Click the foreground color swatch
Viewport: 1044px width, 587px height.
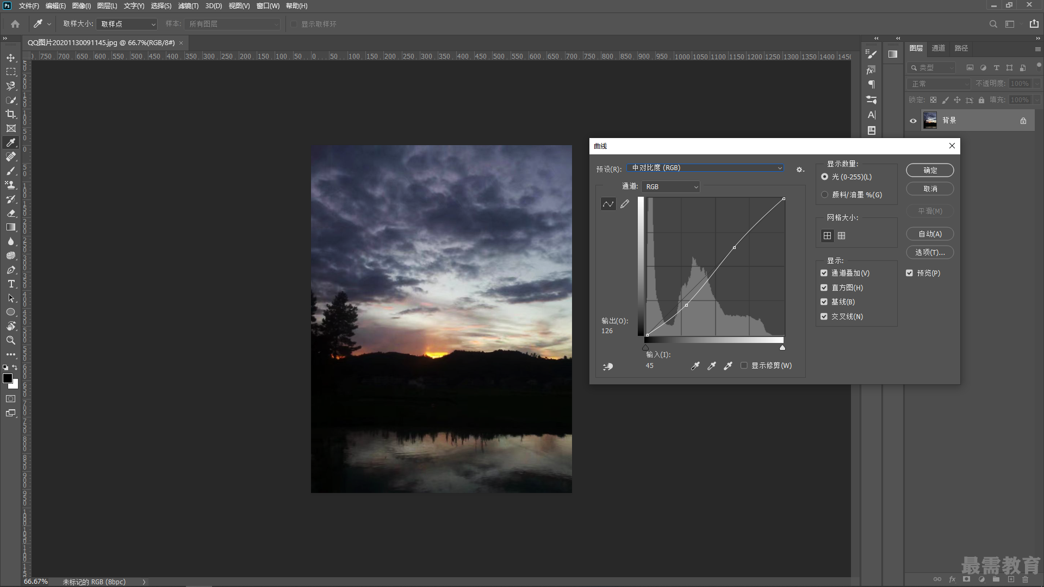[8, 378]
